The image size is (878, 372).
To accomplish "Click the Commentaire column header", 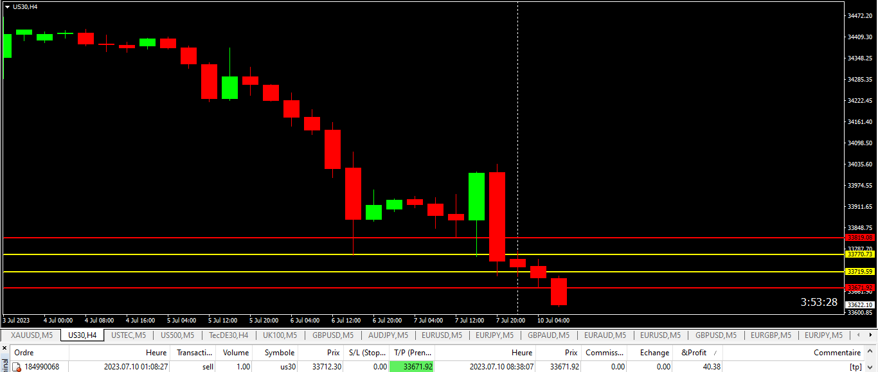I will (x=836, y=353).
